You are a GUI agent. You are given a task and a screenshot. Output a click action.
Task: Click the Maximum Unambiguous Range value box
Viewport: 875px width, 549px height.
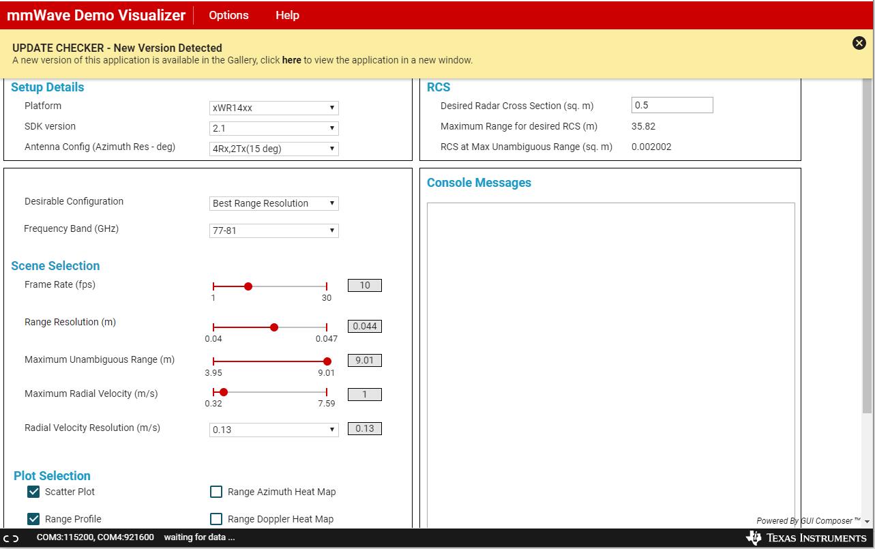pos(365,360)
